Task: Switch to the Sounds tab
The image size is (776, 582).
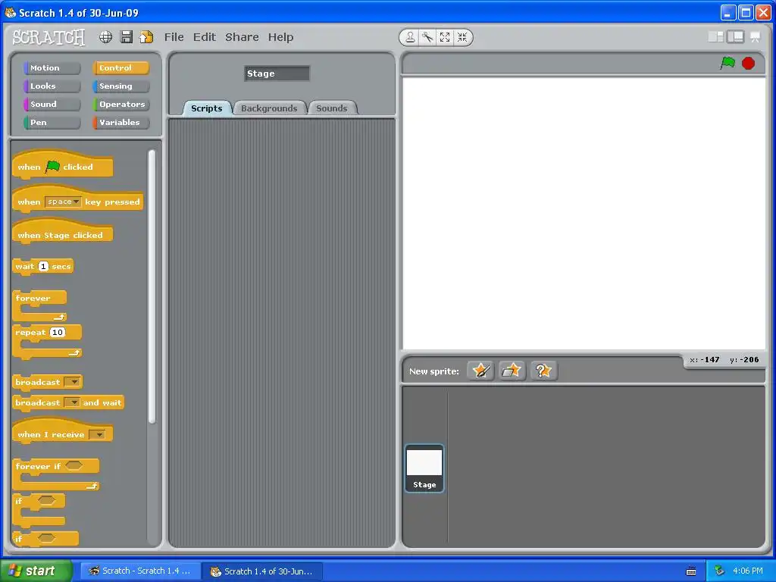Action: pyautogui.click(x=332, y=108)
